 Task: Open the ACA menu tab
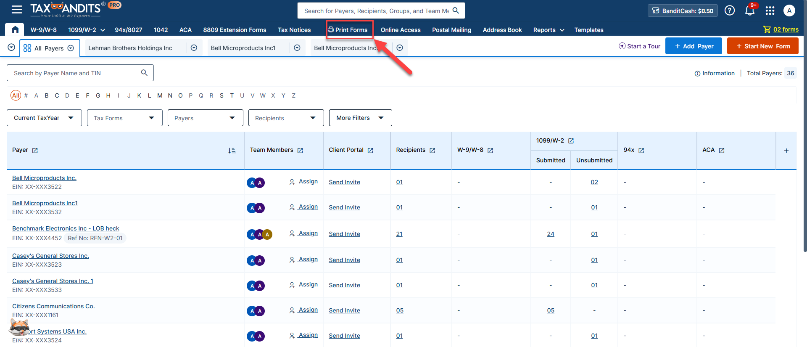pos(185,30)
